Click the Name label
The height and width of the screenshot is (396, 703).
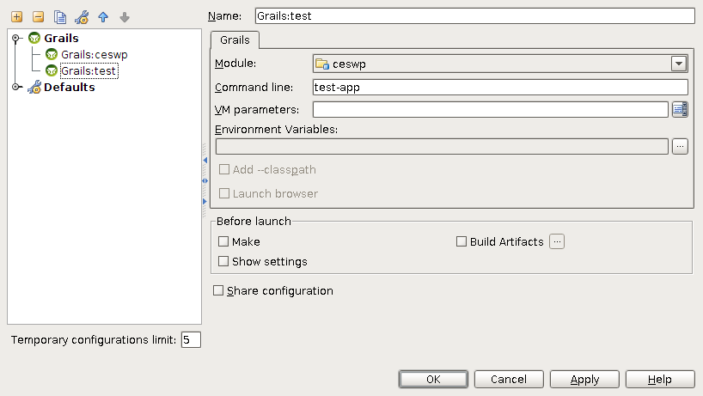pos(224,16)
